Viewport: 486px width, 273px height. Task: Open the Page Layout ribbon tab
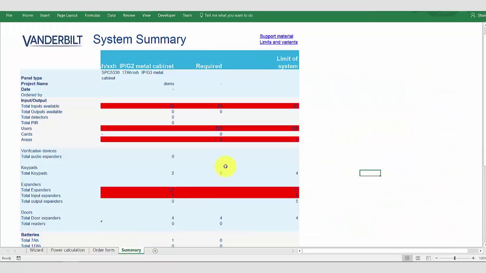(x=67, y=16)
